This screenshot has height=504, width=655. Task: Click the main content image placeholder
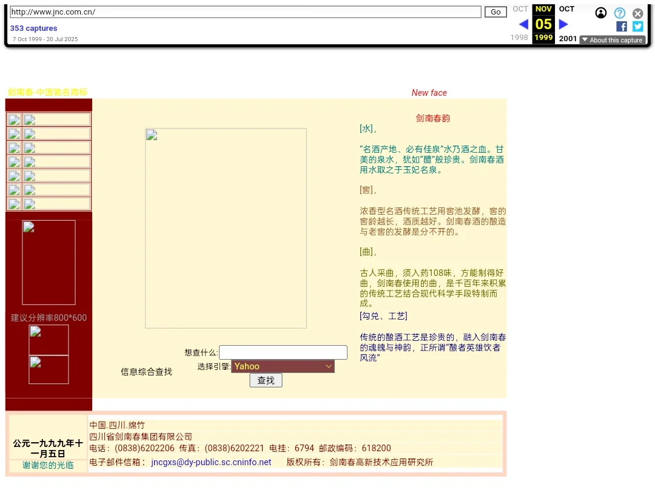226,228
